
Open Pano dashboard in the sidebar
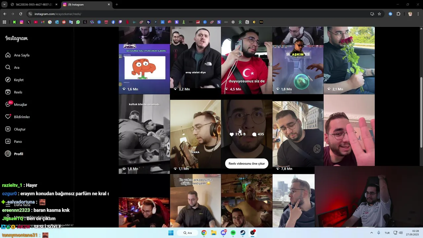tap(14, 141)
